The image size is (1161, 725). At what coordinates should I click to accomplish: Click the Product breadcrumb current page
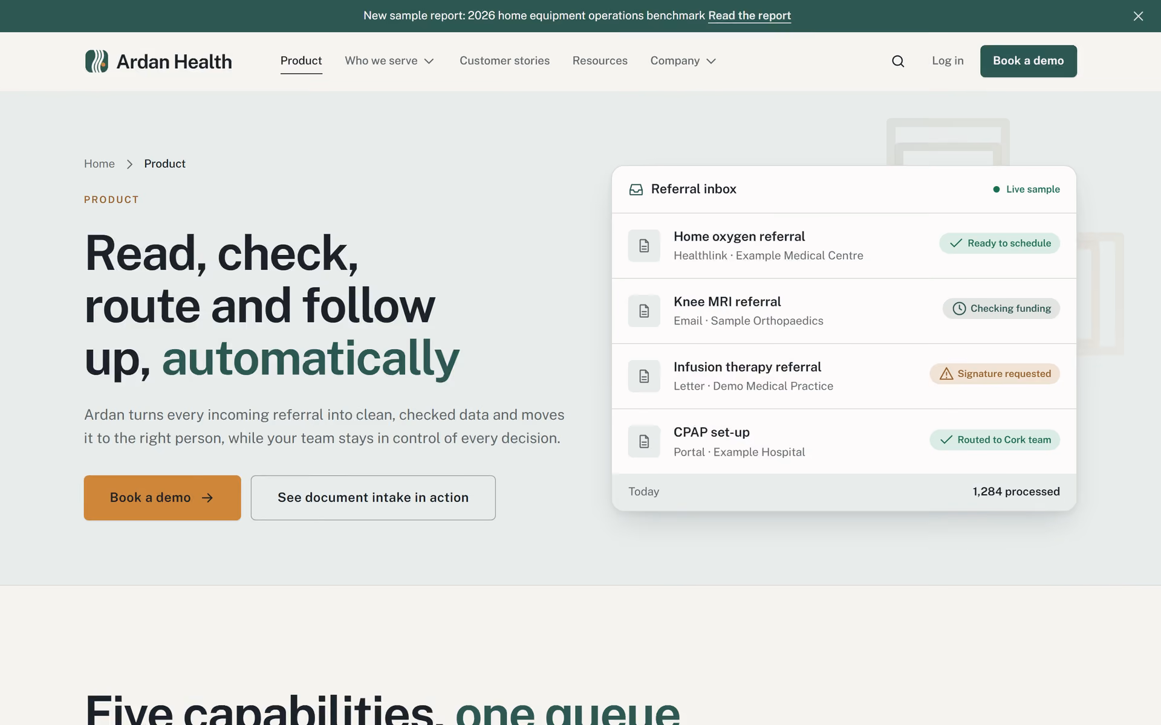[x=164, y=164]
